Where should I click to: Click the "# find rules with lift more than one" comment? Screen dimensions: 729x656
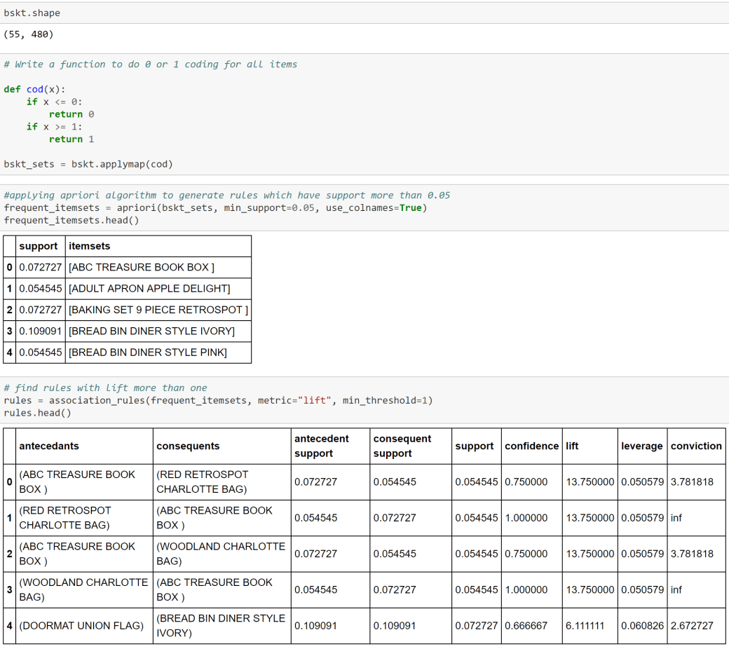point(106,388)
